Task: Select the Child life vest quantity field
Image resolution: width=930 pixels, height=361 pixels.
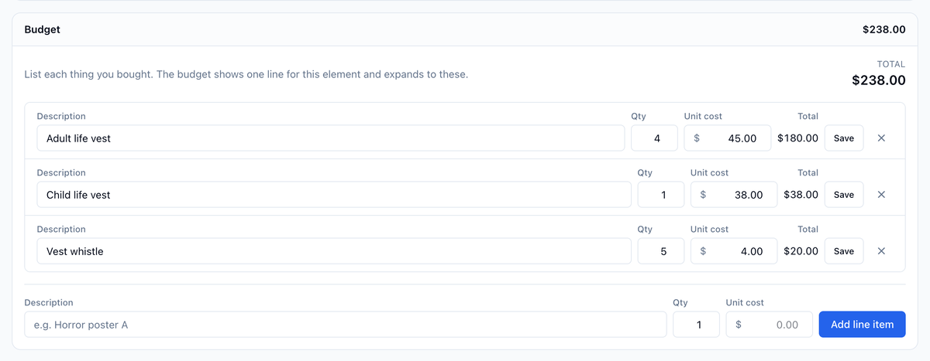Action: pos(660,195)
